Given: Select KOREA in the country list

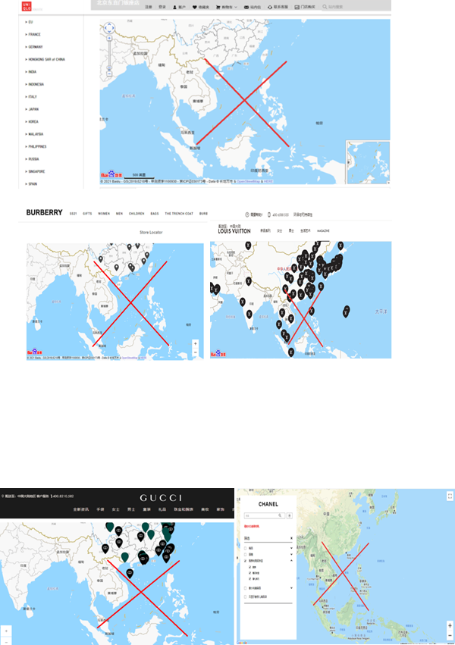Looking at the screenshot, I should [x=32, y=122].
